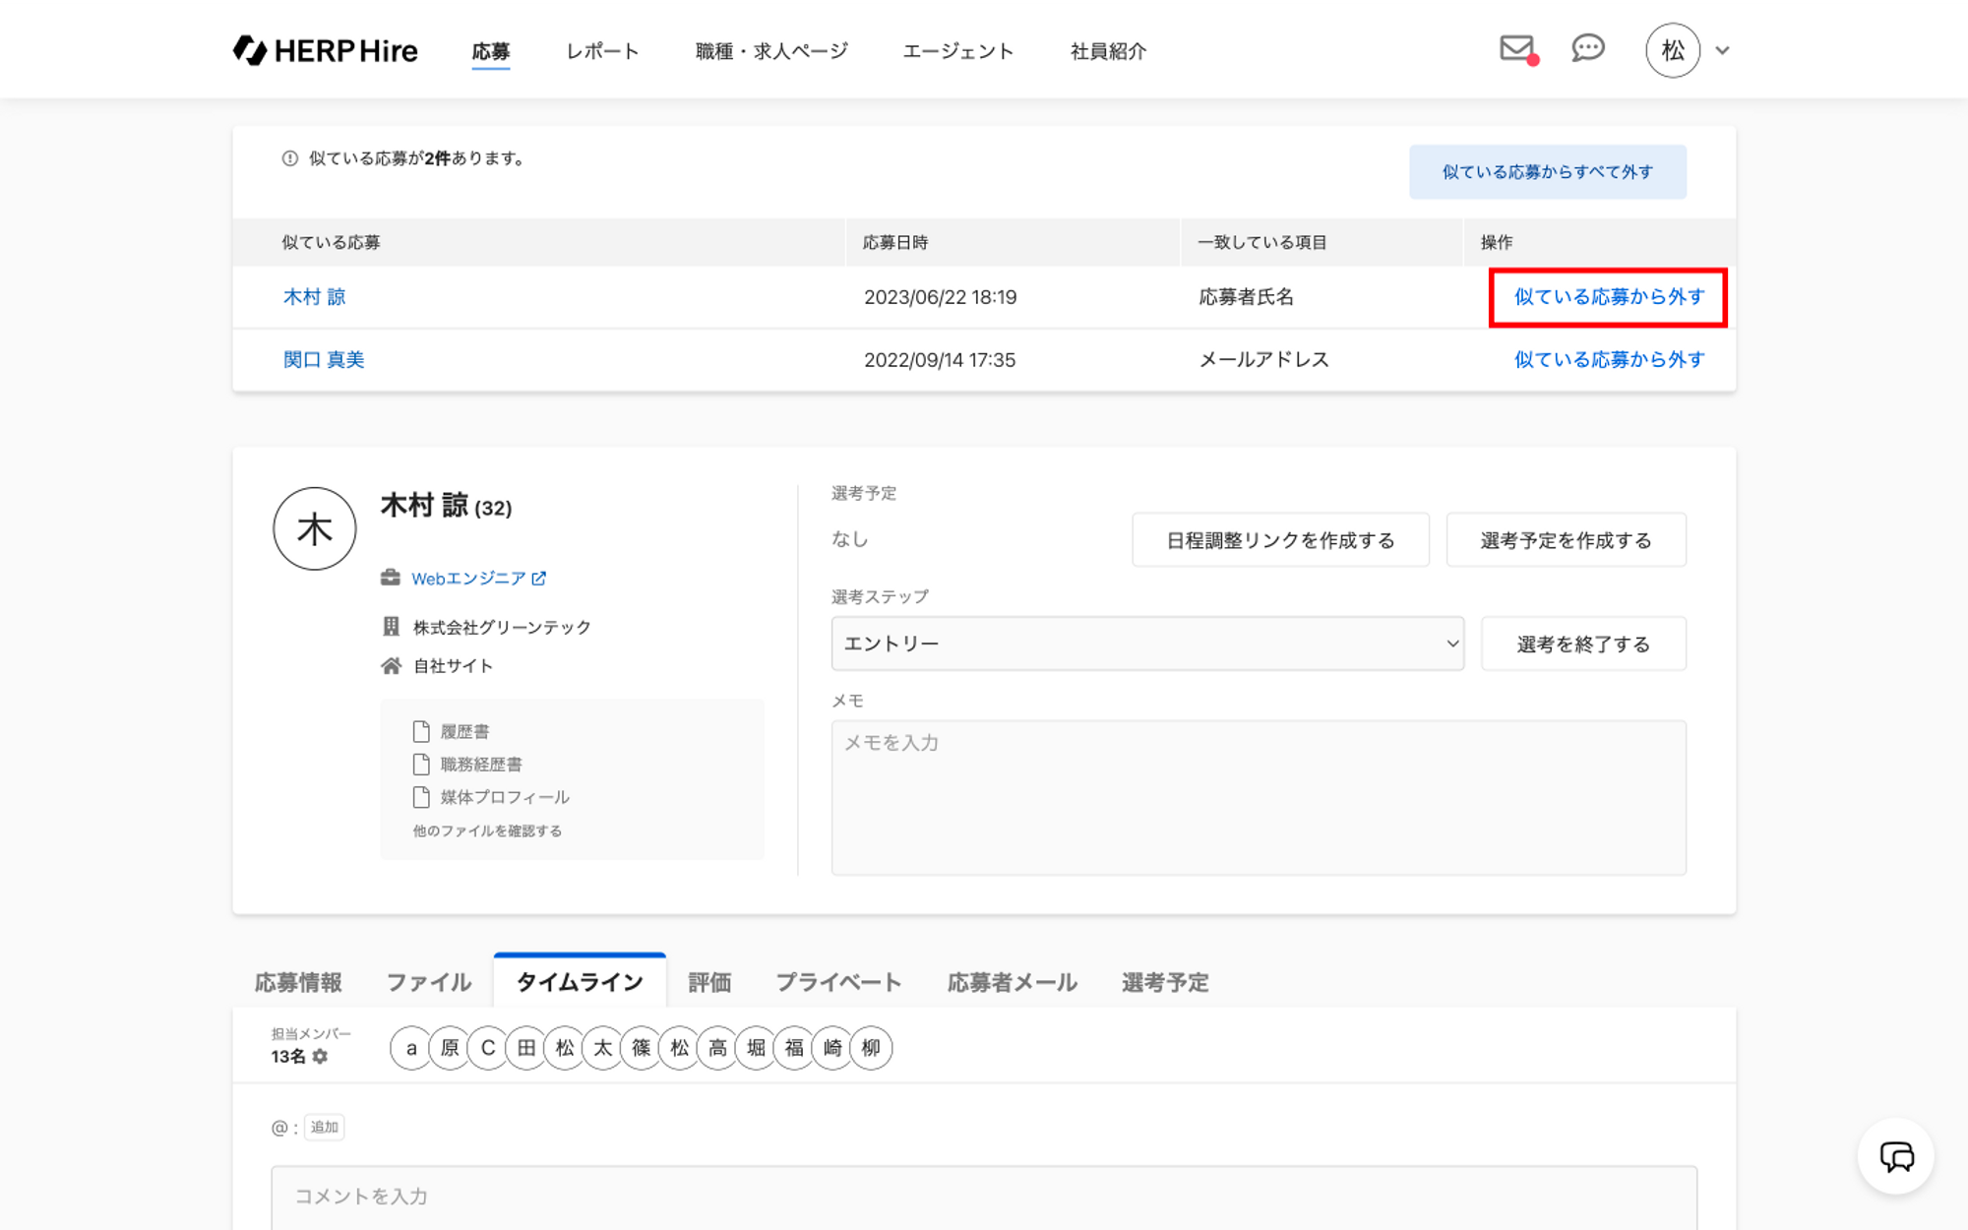1968x1230 pixels.
Task: Select member avatar 'a' in 担当メンバー
Action: coord(411,1048)
